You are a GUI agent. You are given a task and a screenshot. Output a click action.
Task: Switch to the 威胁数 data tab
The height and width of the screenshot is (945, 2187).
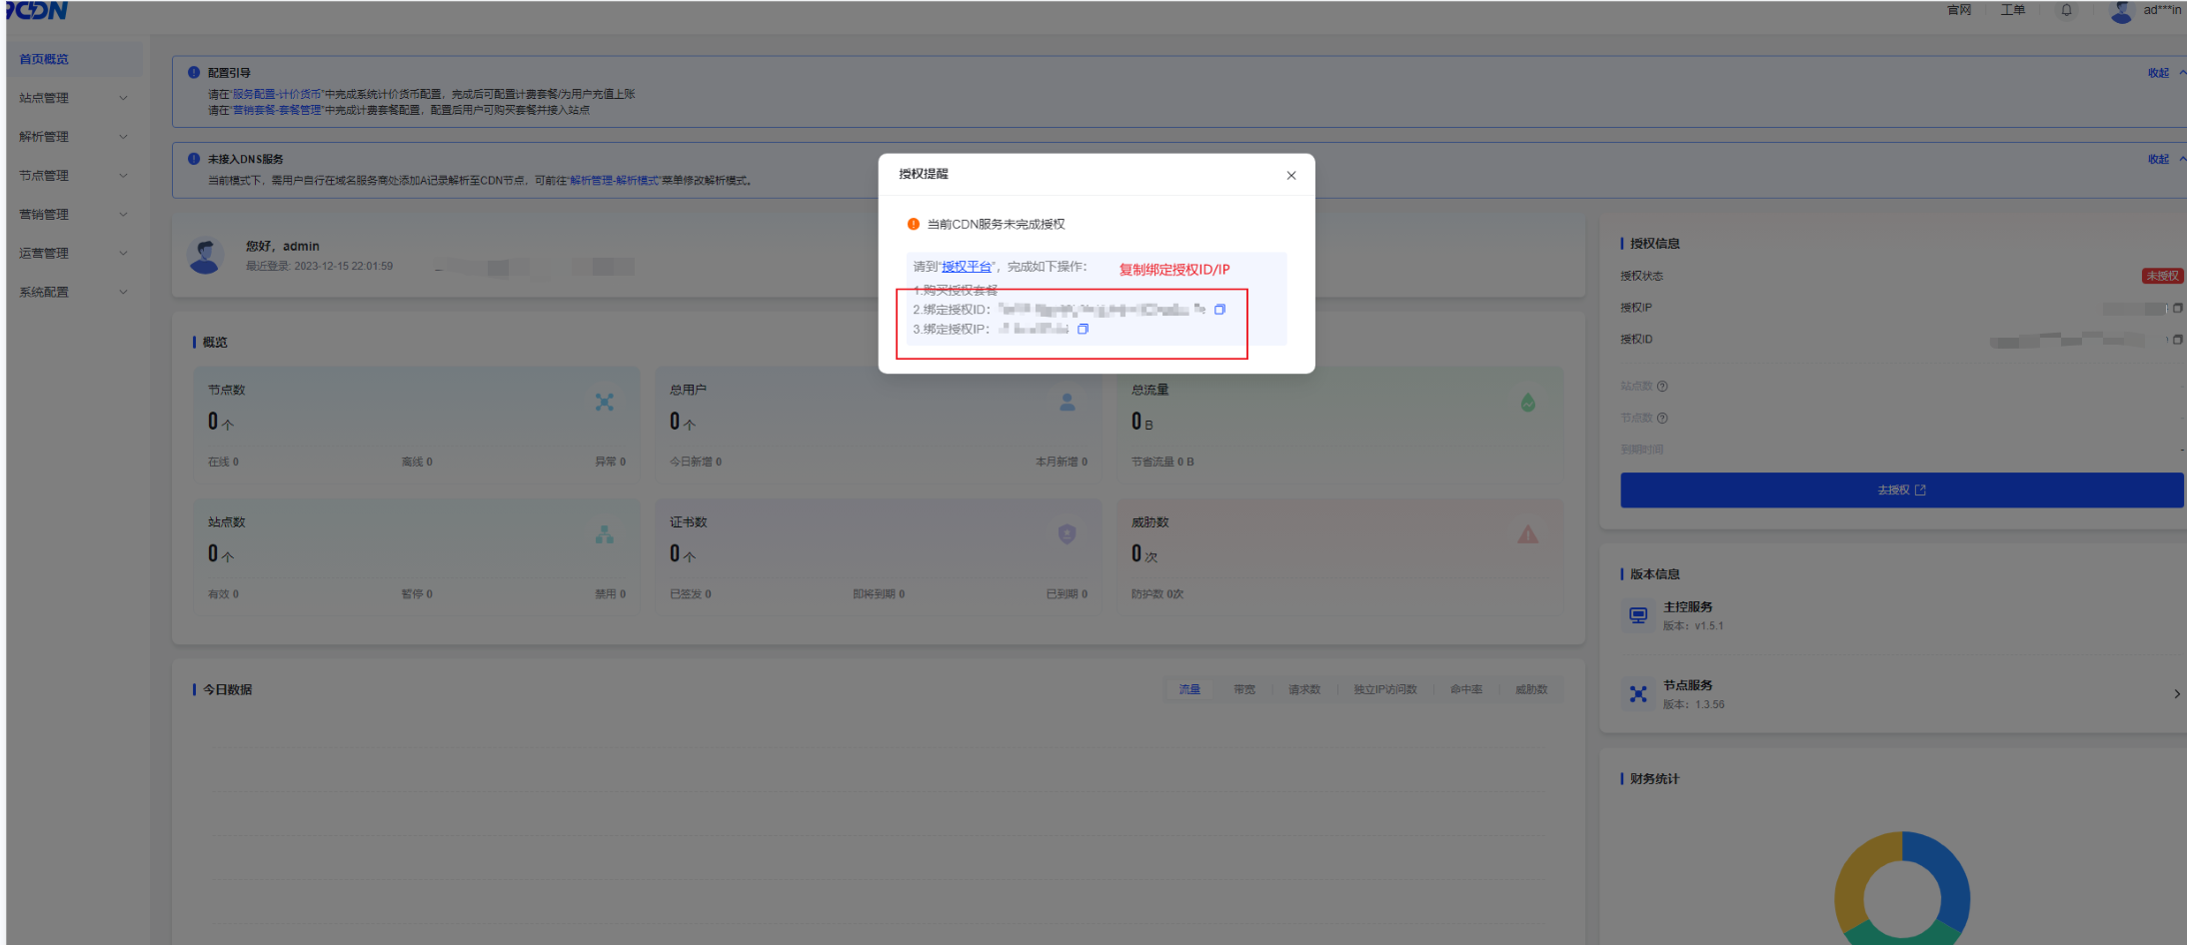pos(1530,690)
